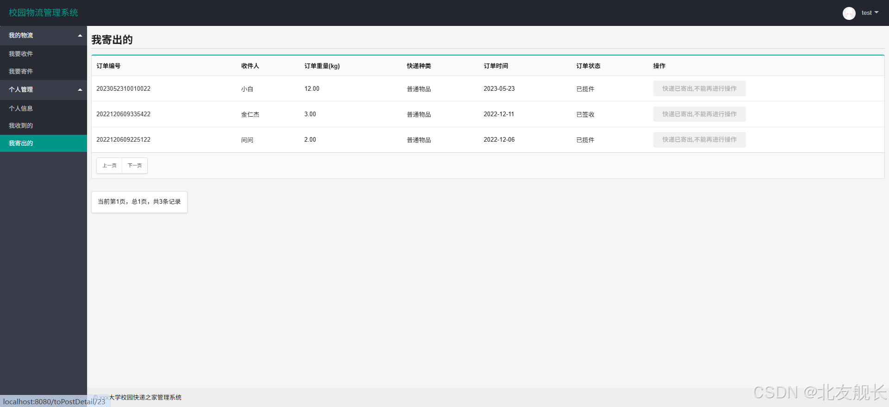Viewport: 889px width, 407px height.
Task: Open the test user dropdown
Action: tap(870, 13)
